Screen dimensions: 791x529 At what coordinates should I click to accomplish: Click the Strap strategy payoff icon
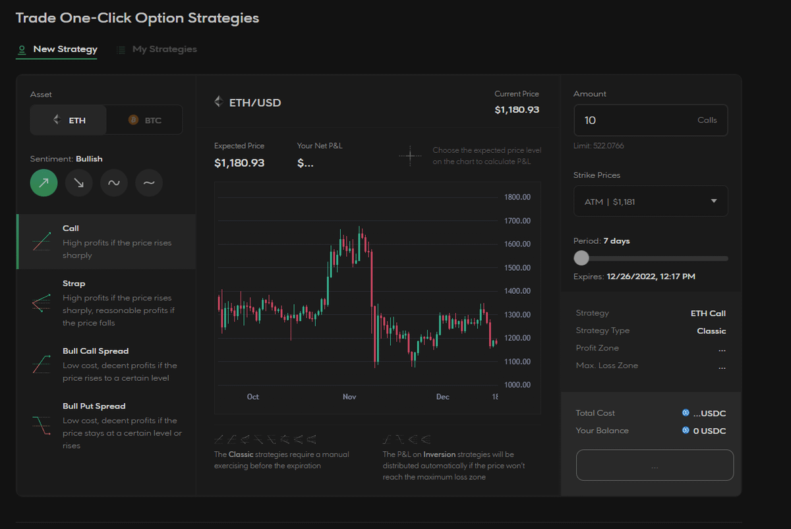coord(41,303)
